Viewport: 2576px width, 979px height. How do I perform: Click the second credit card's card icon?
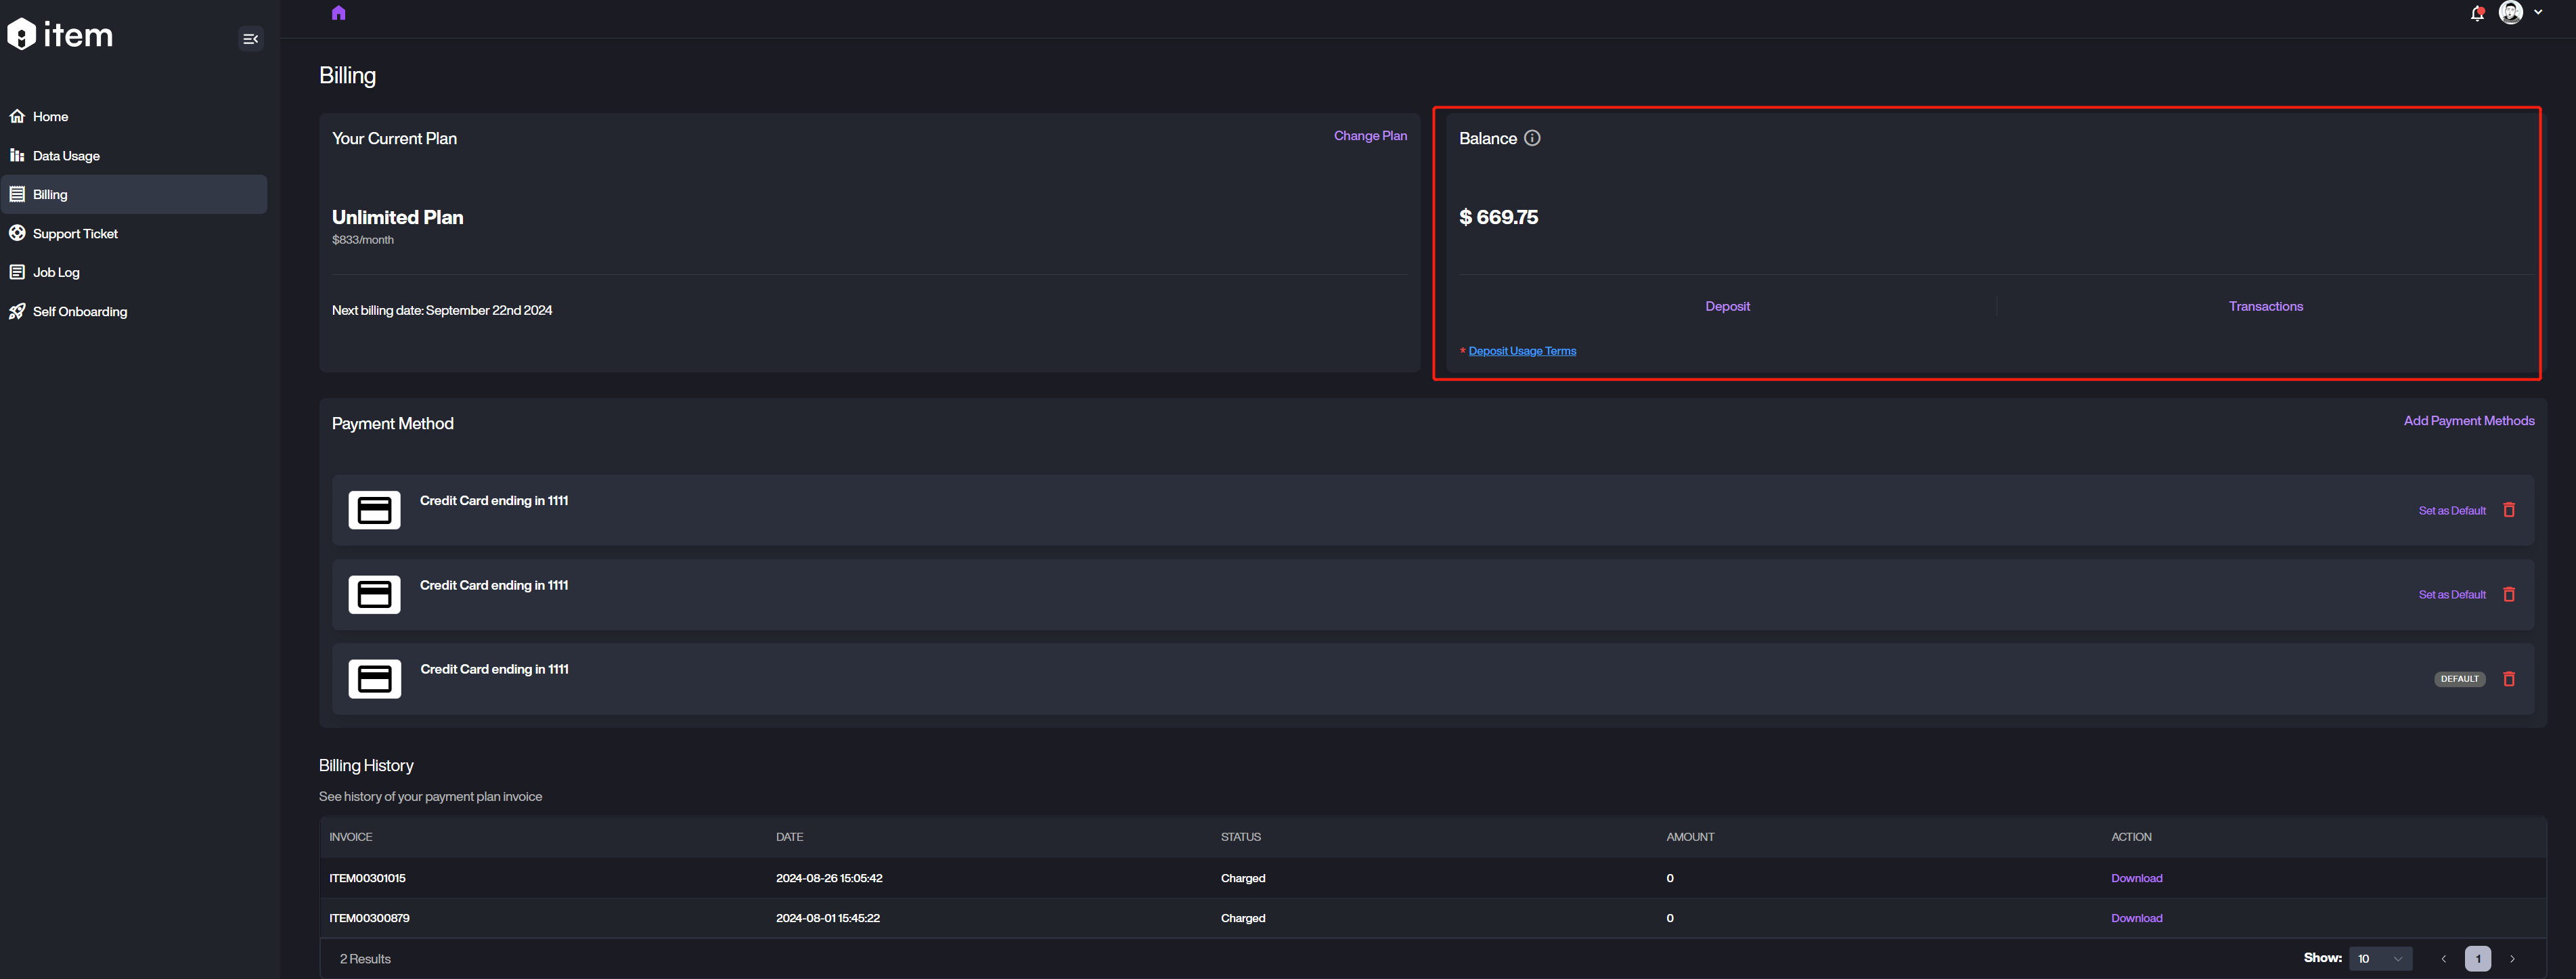coord(374,594)
